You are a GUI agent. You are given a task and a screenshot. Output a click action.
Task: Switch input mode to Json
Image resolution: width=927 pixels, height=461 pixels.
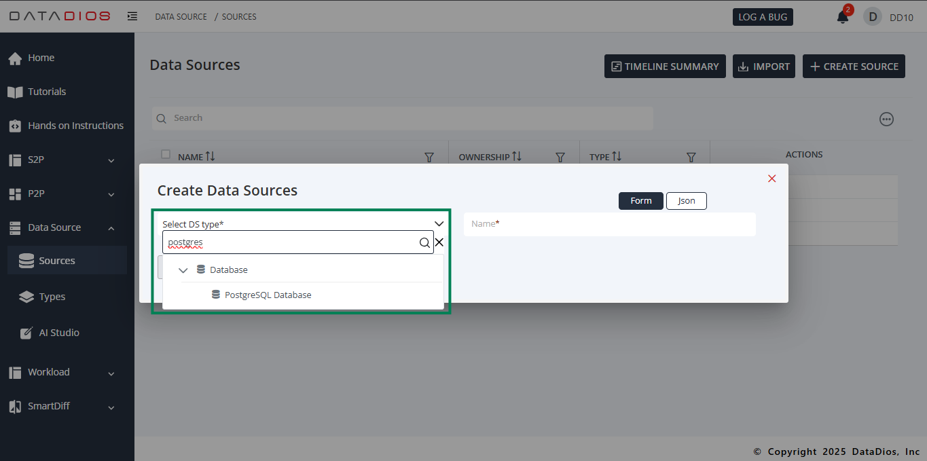686,200
